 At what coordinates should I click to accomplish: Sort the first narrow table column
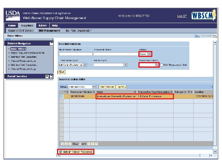[x=67, y=92]
